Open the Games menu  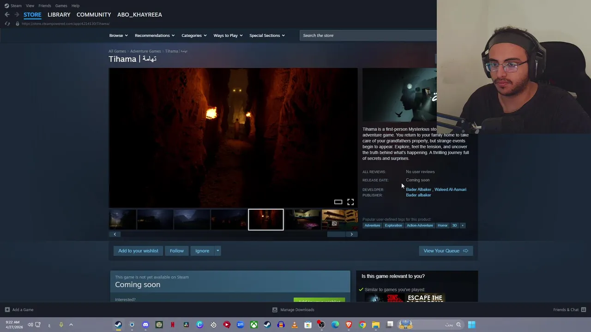[x=61, y=6]
